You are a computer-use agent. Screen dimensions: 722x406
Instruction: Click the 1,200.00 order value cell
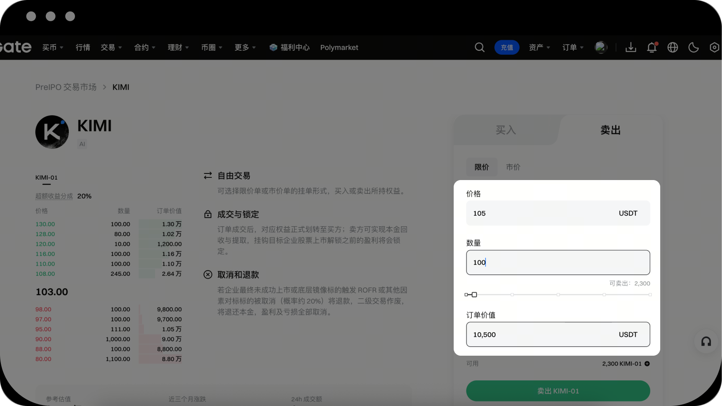[x=169, y=244]
